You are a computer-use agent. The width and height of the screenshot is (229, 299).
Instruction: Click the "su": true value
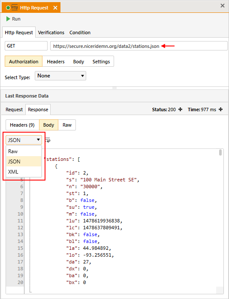89,207
